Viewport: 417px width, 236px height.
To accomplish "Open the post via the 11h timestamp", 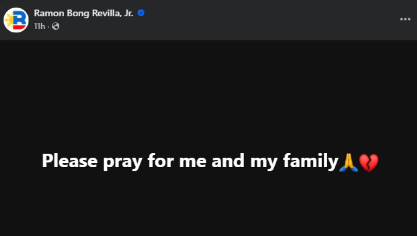I will click(39, 26).
